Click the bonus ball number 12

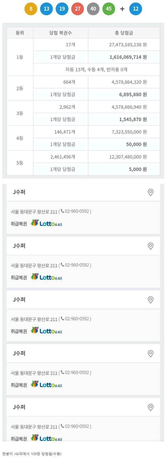[136, 9]
